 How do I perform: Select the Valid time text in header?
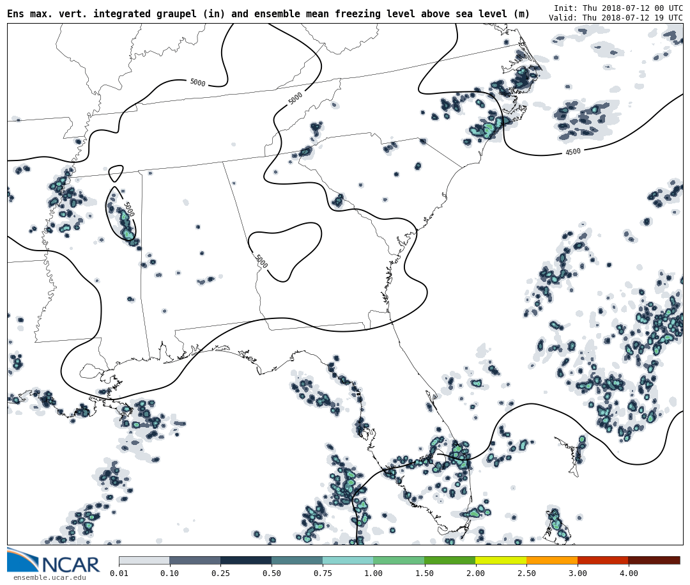click(x=615, y=18)
